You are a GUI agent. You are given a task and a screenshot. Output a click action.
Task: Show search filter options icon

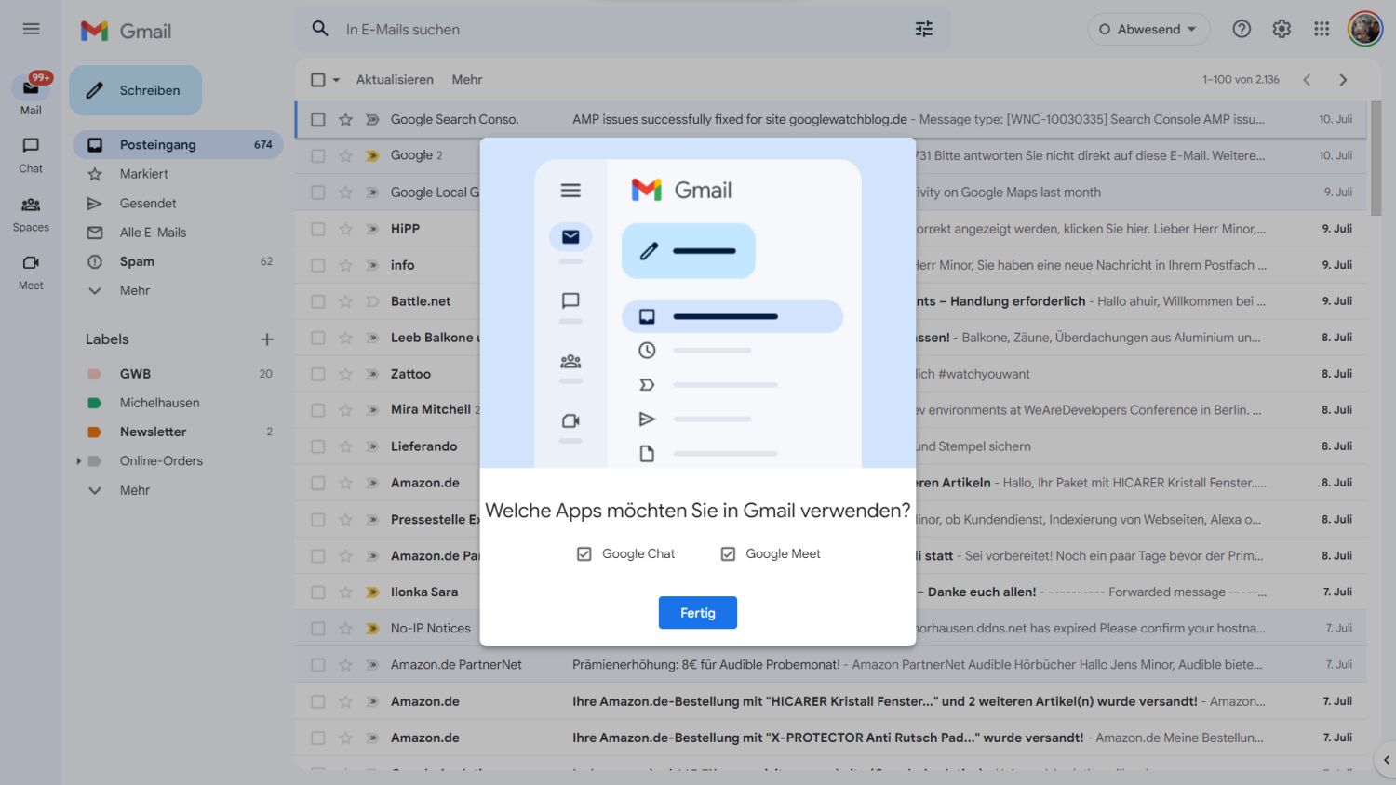coord(923,29)
